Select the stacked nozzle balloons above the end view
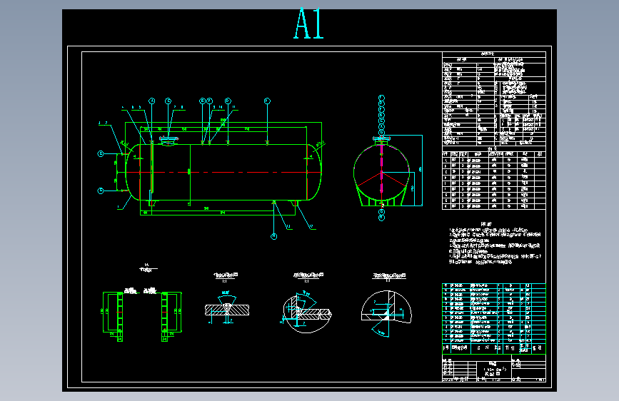Viewport: 619px width, 401px height. point(381,115)
